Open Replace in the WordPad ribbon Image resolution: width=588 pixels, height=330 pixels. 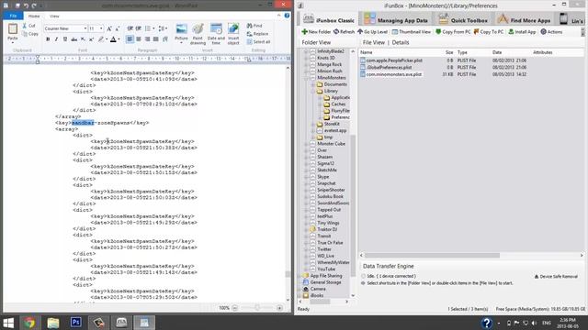tap(257, 34)
